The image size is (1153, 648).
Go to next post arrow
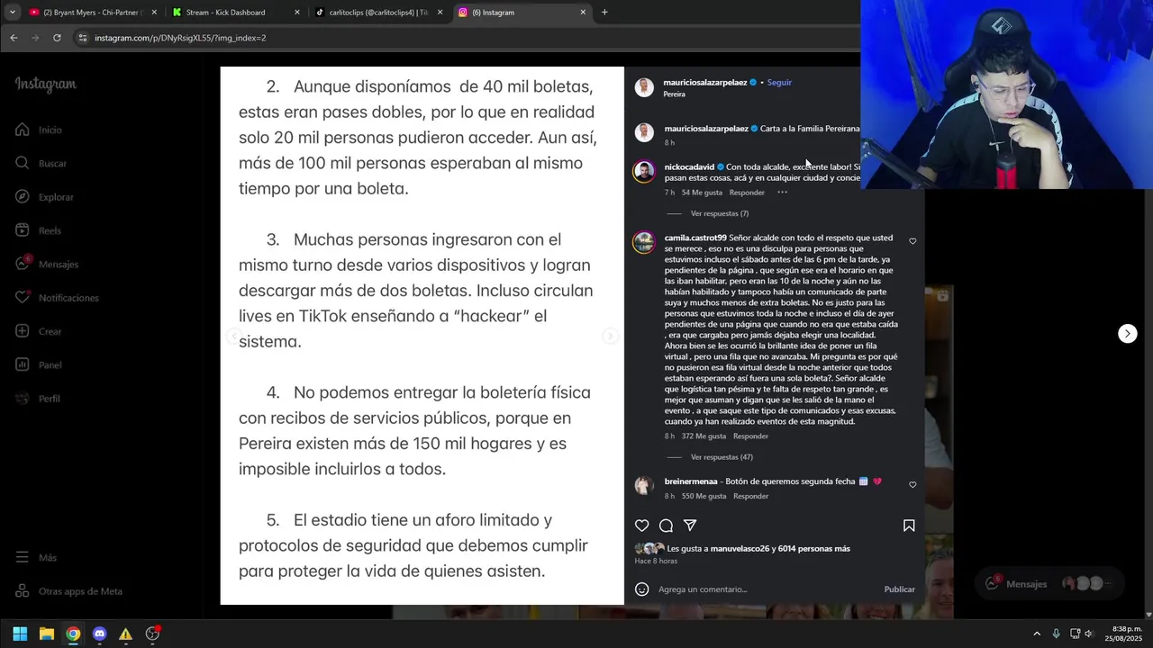pyautogui.click(x=1127, y=334)
